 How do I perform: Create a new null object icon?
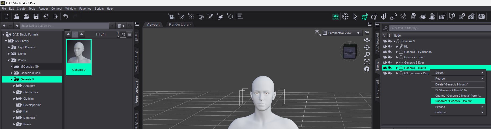tap(230, 17)
